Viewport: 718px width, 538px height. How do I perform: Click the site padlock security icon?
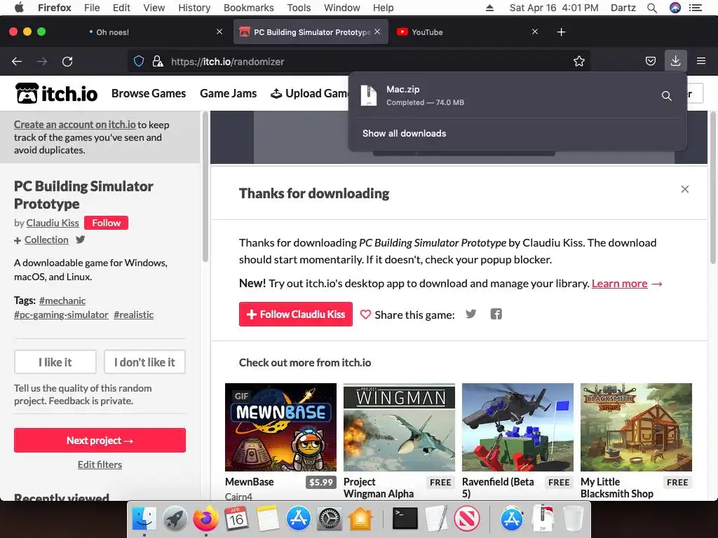(x=158, y=62)
